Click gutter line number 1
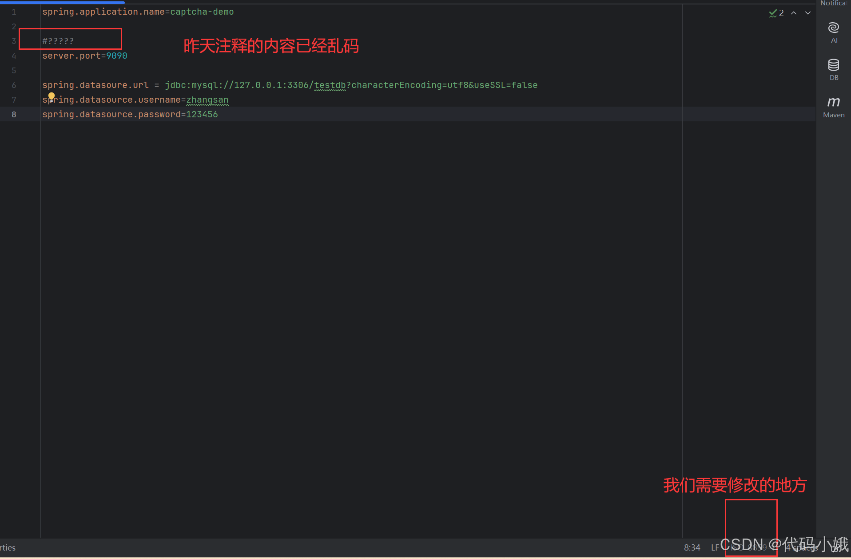This screenshot has height=559, width=851. tap(14, 12)
